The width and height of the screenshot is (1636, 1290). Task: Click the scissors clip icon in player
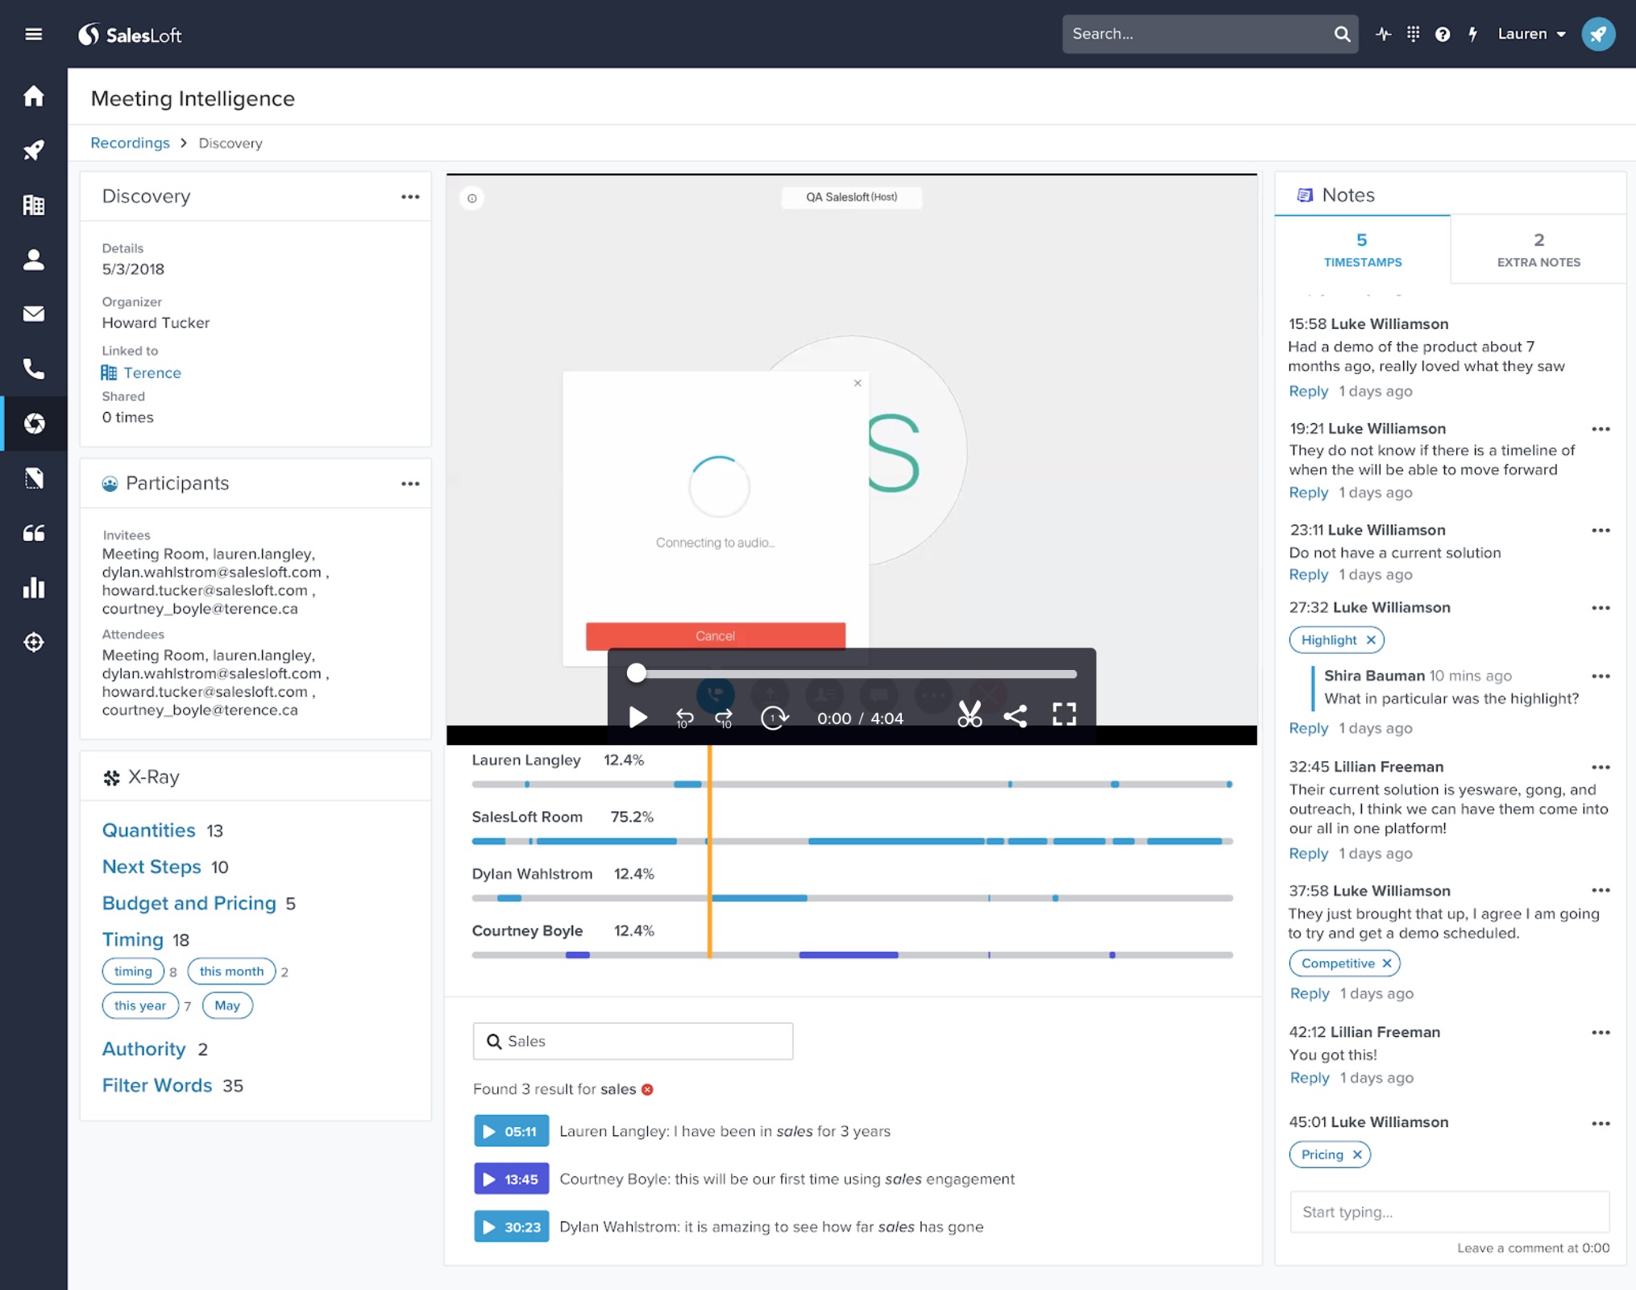click(970, 716)
